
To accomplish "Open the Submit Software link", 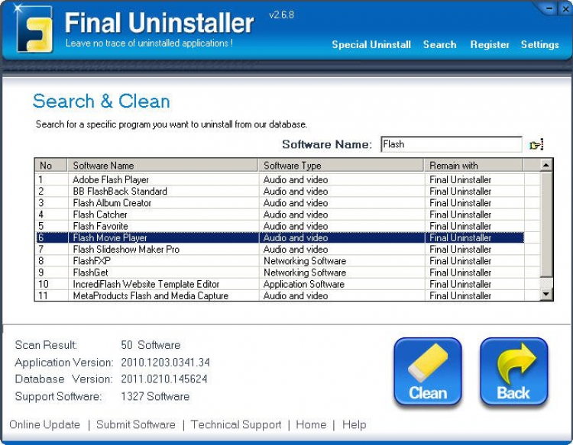I will 135,424.
